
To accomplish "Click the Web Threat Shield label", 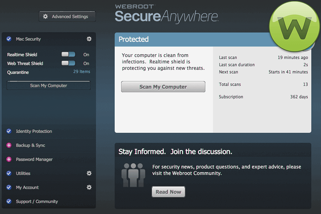I will coord(25,64).
